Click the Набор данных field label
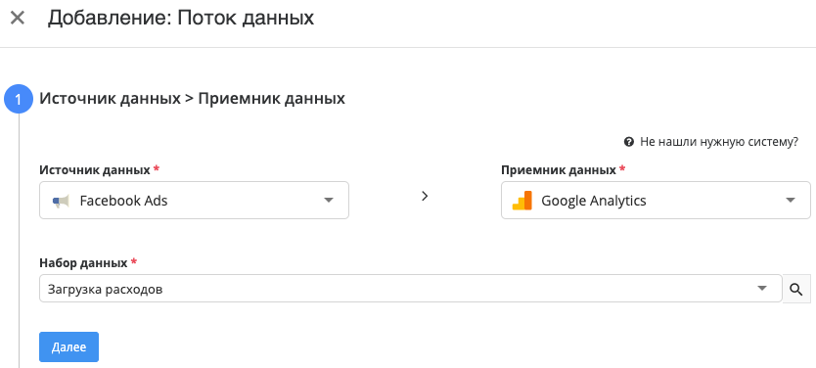Image resolution: width=816 pixels, height=368 pixels. point(83,263)
